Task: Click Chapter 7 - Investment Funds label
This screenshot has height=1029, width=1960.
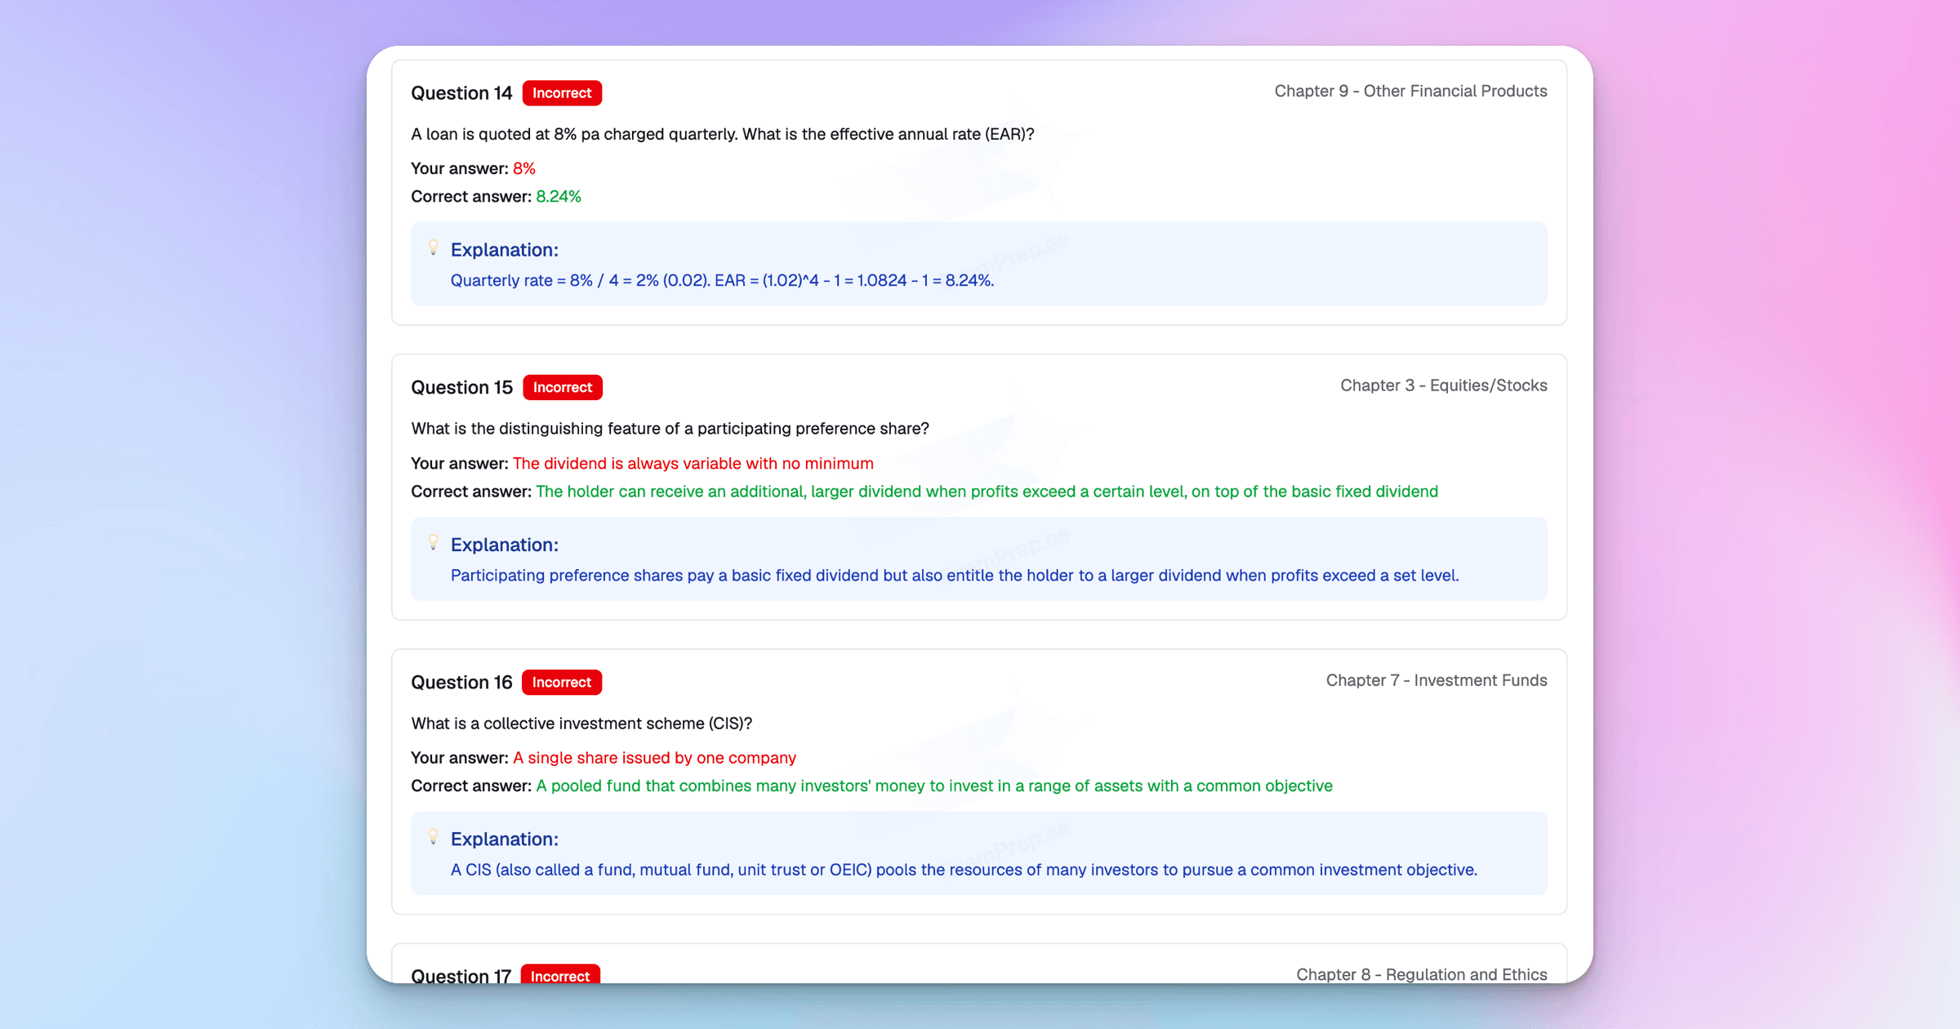Action: 1437,681
